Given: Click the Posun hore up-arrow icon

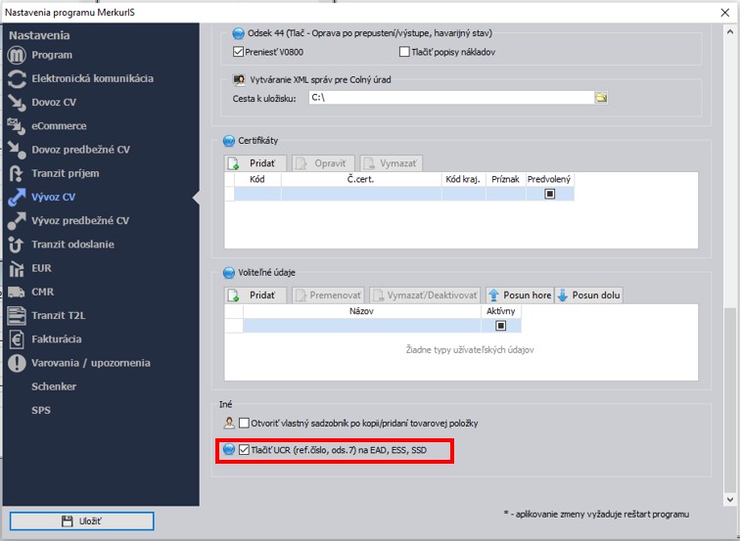Looking at the screenshot, I should coord(493,295).
